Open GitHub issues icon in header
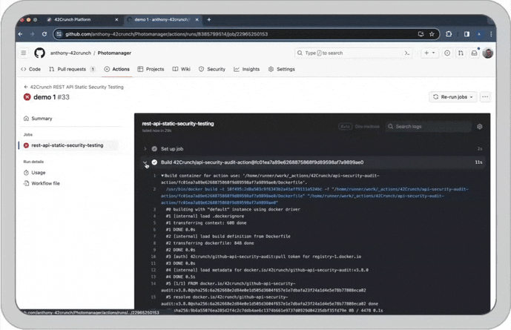The image size is (511, 330). pos(447,53)
